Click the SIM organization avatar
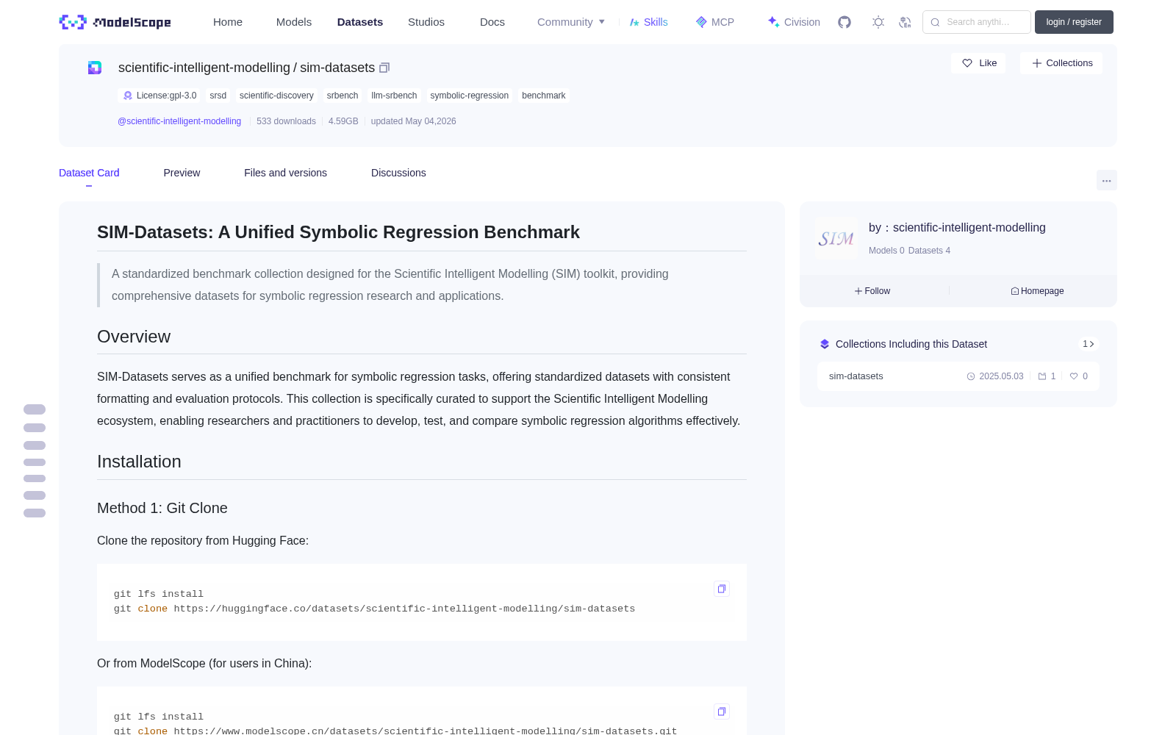This screenshot has height=735, width=1176. pyautogui.click(x=836, y=238)
